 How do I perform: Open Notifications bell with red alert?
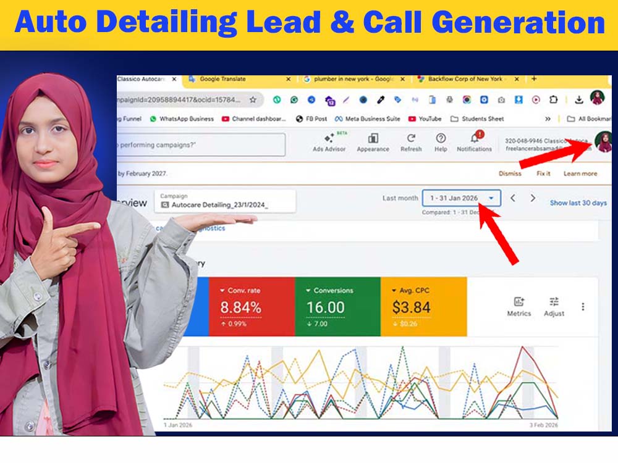pos(475,142)
